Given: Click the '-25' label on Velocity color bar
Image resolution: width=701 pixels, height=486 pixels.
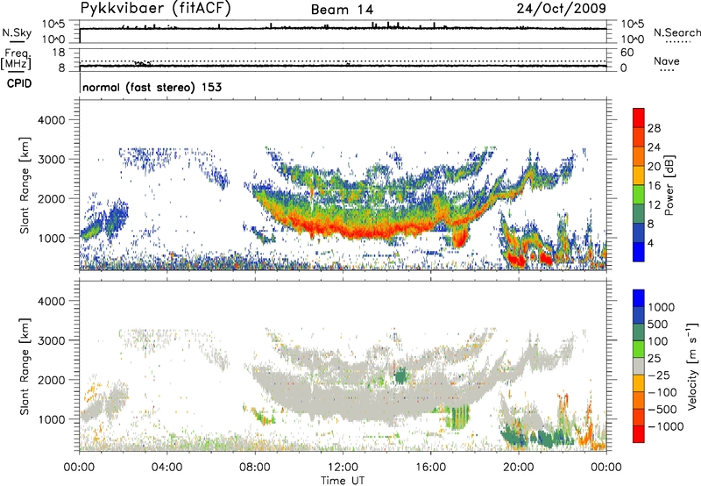Looking at the screenshot, I should [x=659, y=375].
